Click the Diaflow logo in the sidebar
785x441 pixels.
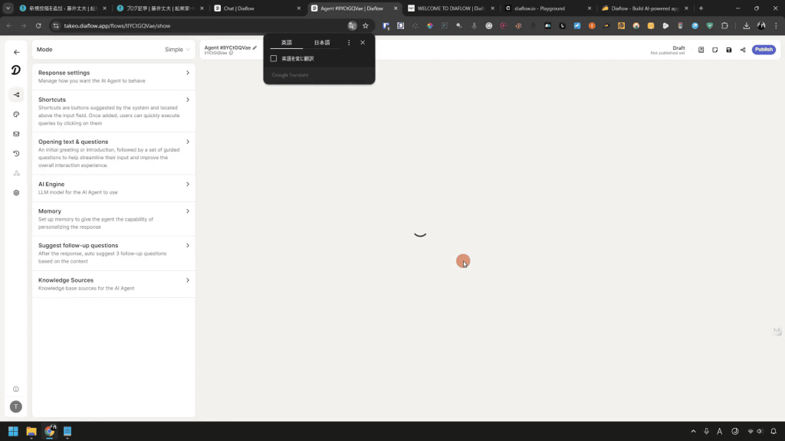(x=16, y=70)
